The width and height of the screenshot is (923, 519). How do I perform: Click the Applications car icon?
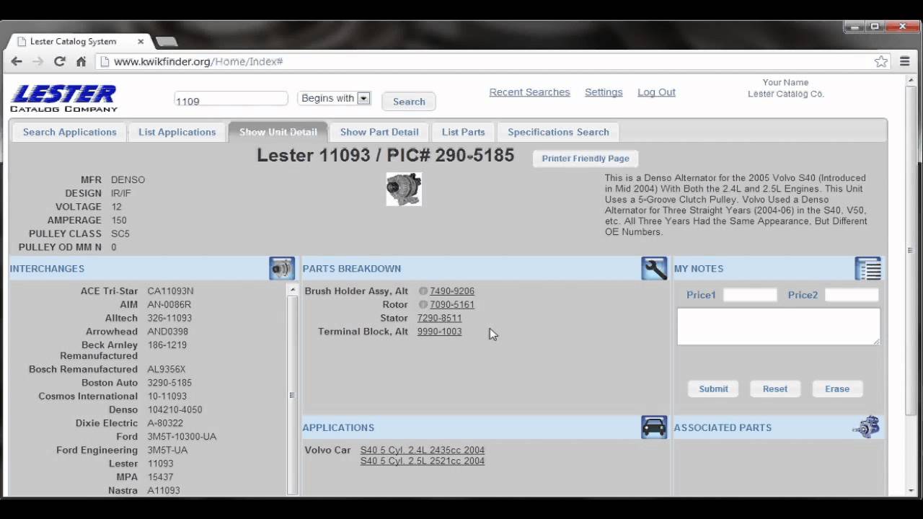click(654, 427)
